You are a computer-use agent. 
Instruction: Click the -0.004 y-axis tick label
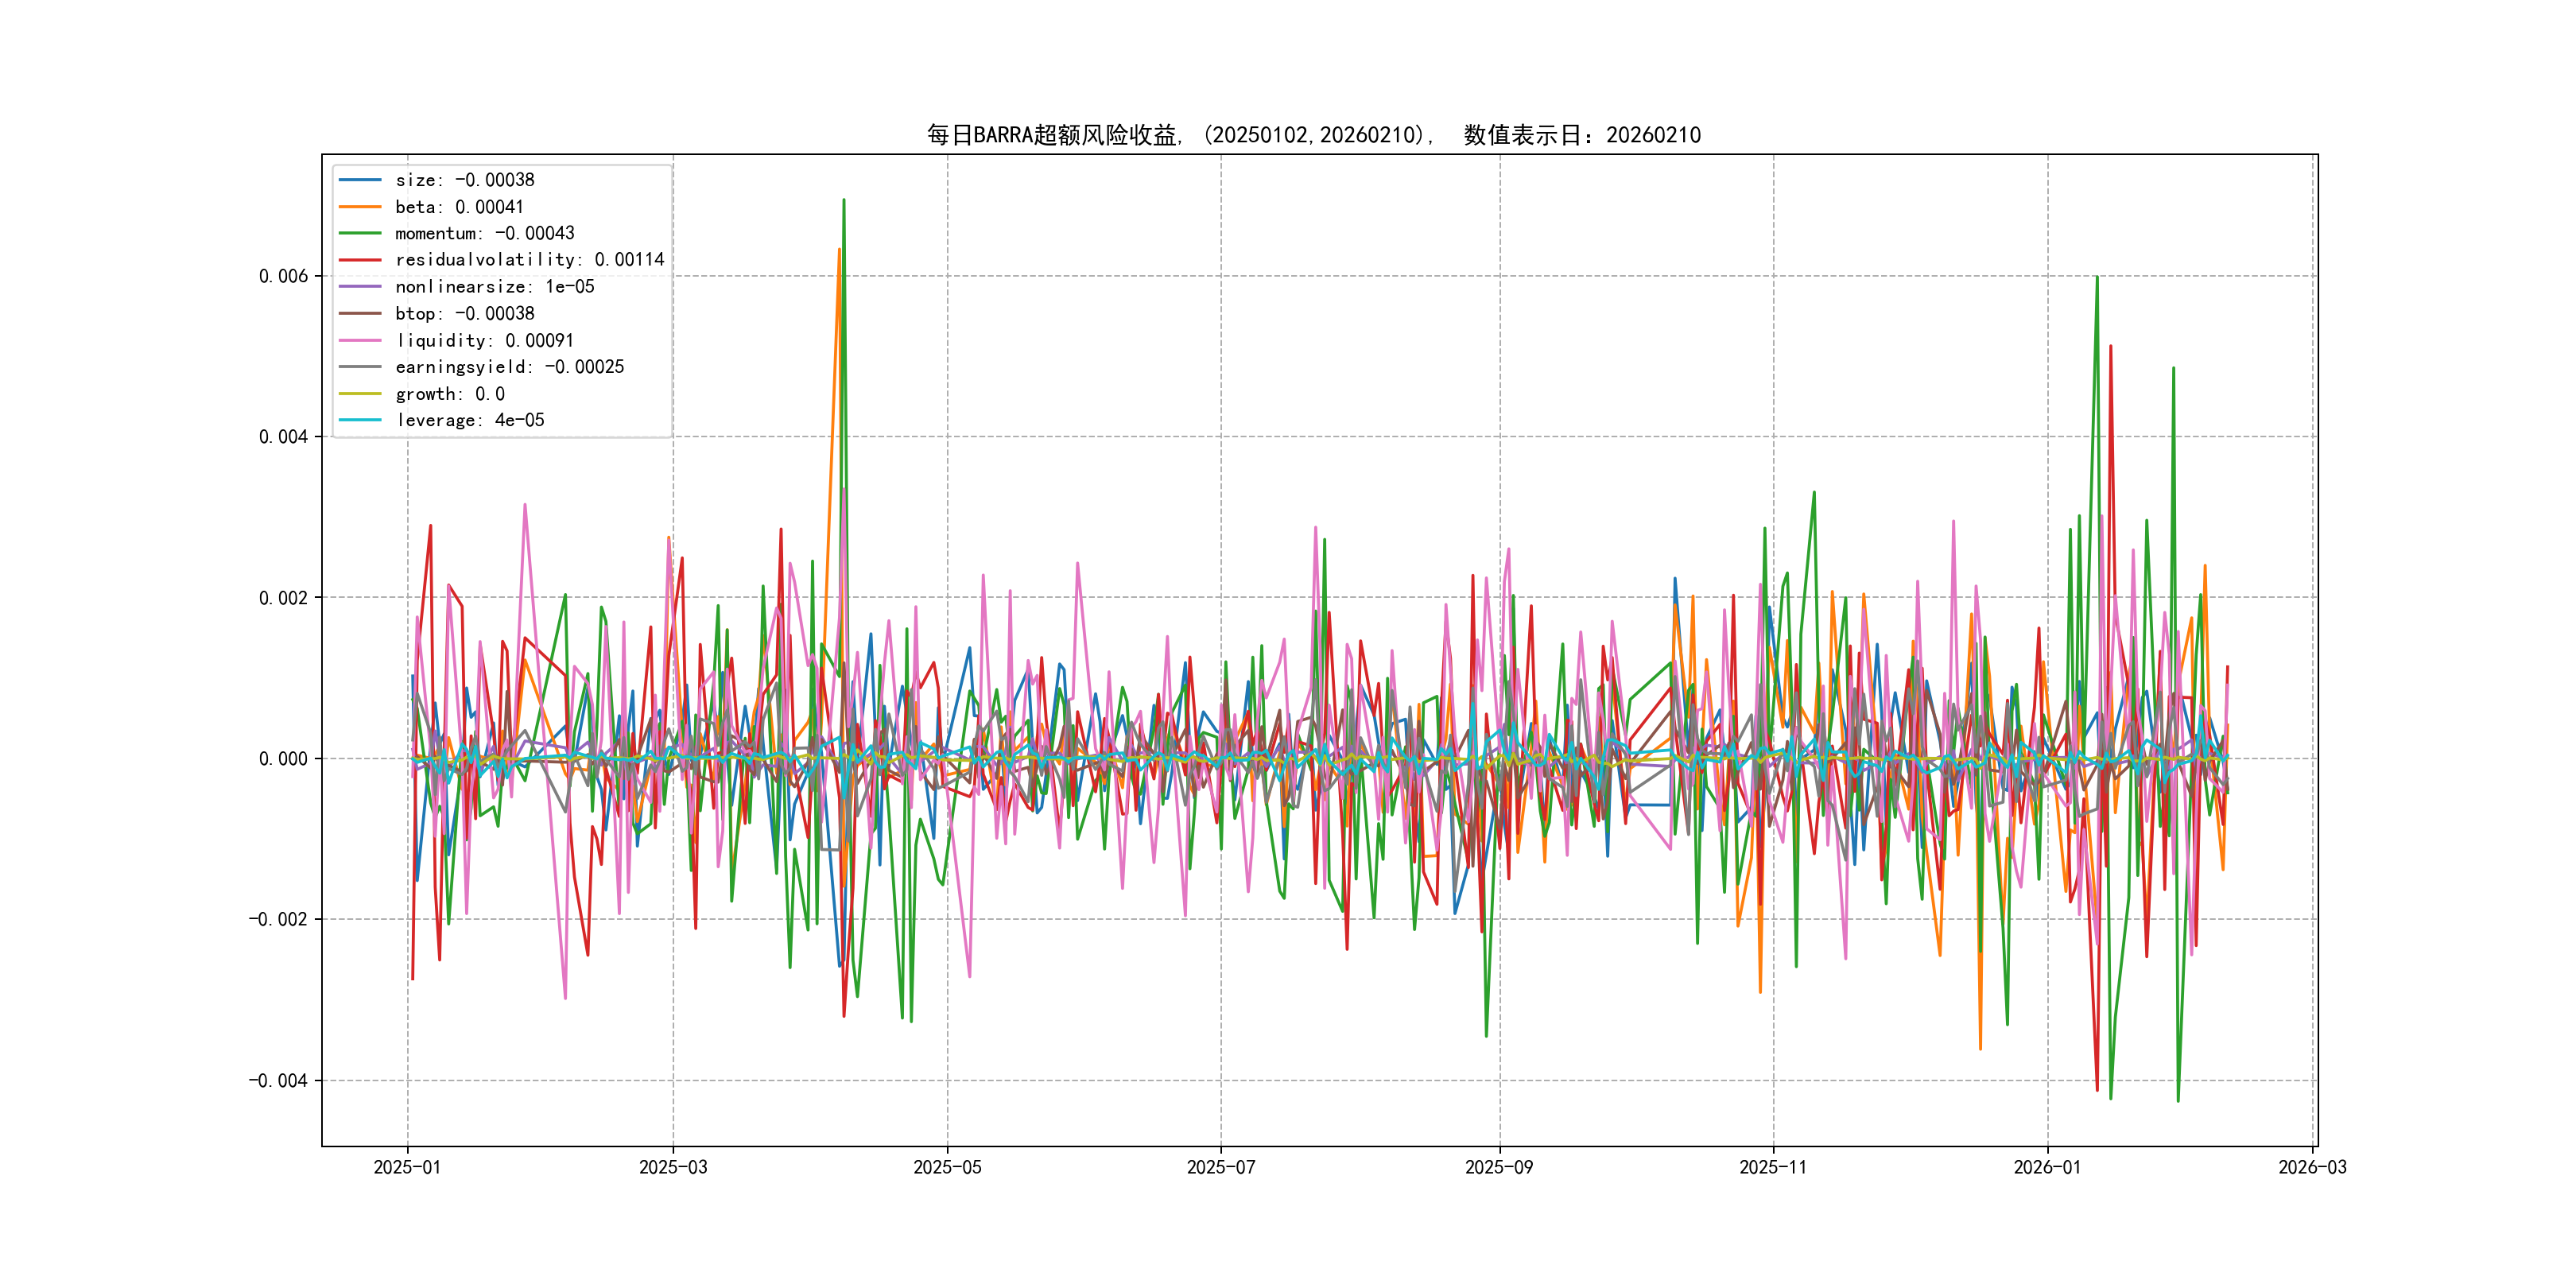278,1080
